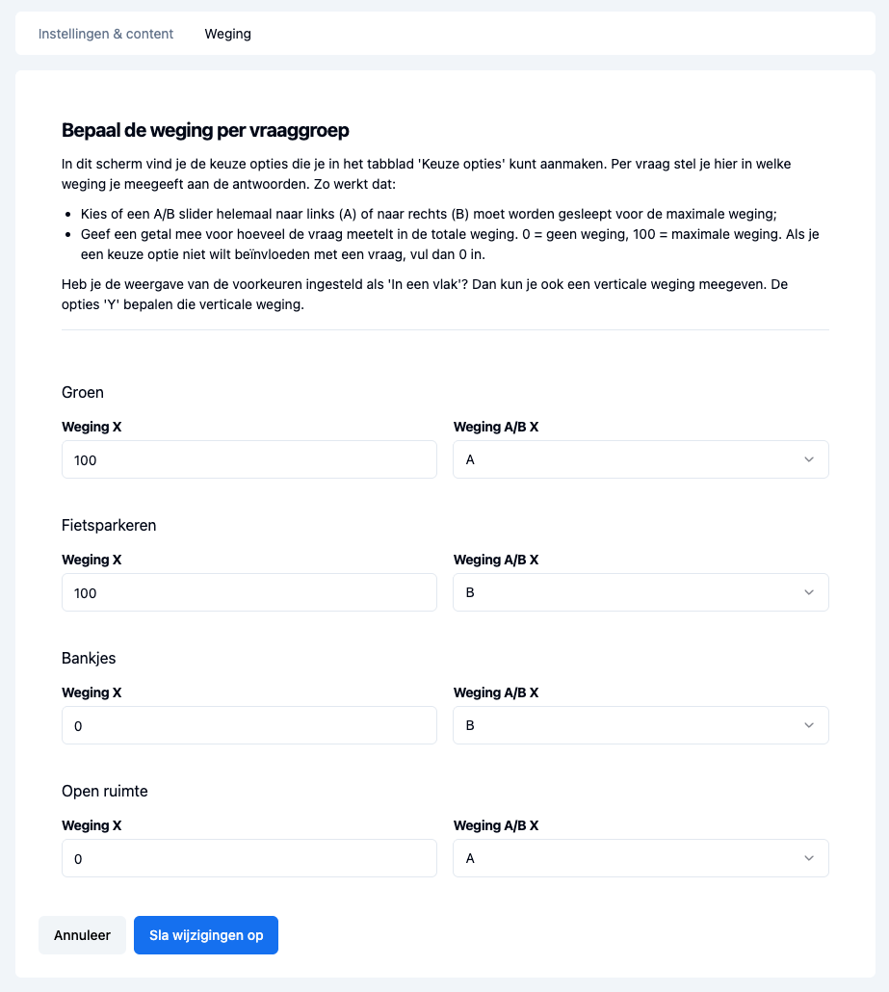The height and width of the screenshot is (992, 889).
Task: Expand Fietsparkeren's Weging A/B X select box
Action: 641,593
